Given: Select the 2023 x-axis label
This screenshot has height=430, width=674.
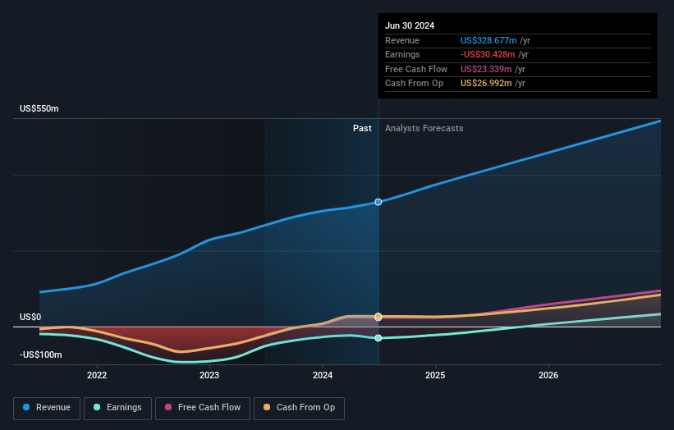Looking at the screenshot, I should pyautogui.click(x=209, y=376).
